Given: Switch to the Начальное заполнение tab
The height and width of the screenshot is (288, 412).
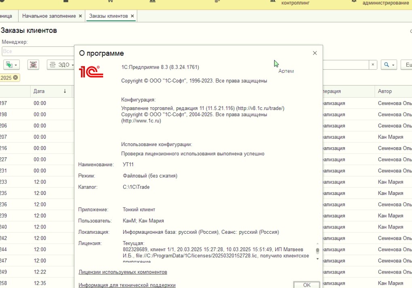Looking at the screenshot, I should point(49,16).
